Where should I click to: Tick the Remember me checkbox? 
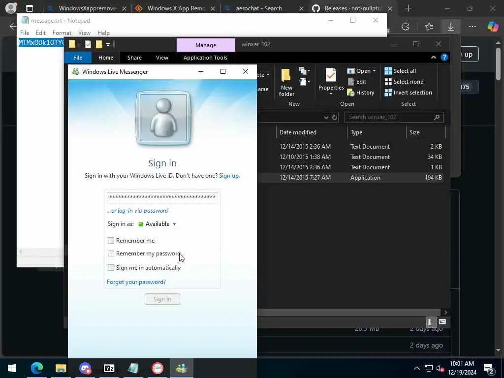(x=111, y=240)
